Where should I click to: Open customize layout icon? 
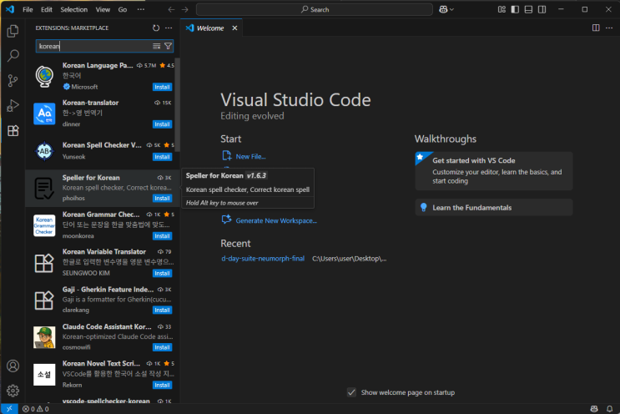point(502,9)
